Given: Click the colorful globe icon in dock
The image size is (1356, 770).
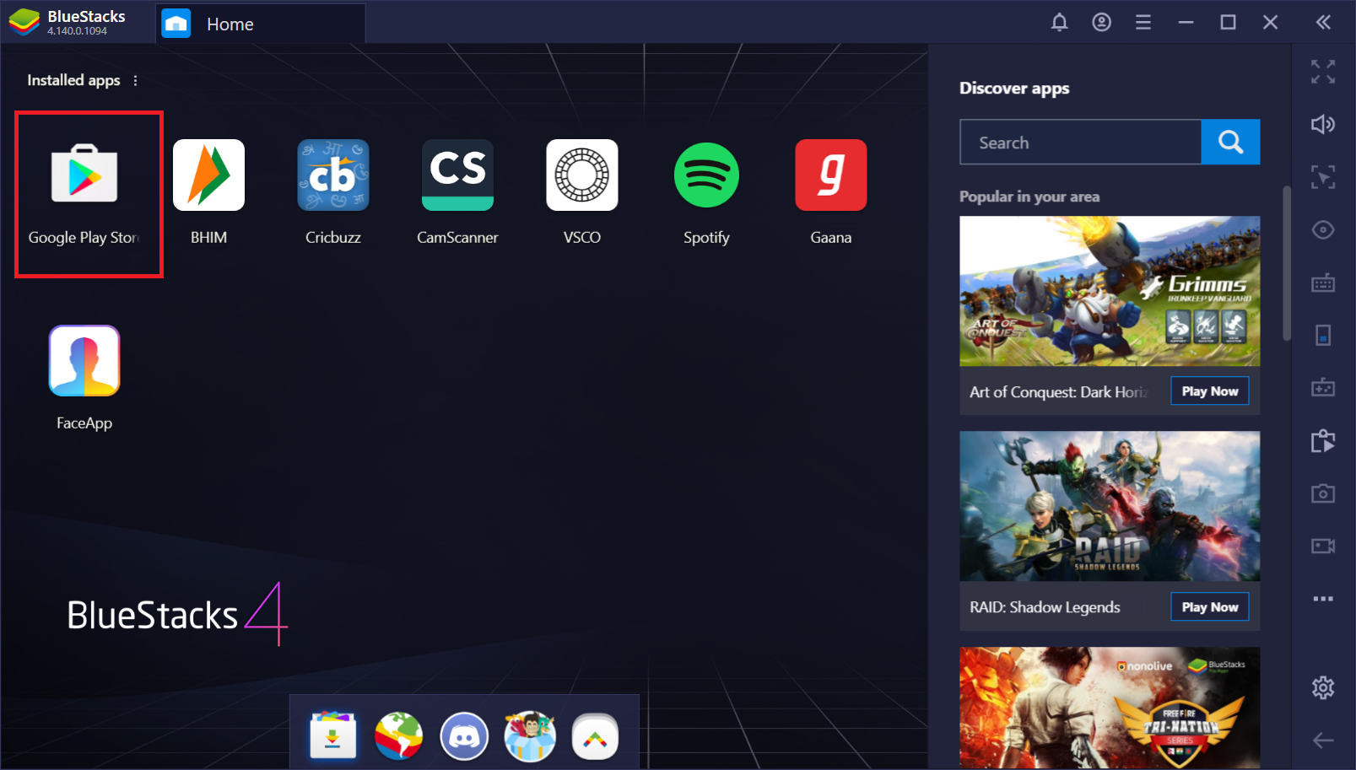Looking at the screenshot, I should [x=398, y=735].
